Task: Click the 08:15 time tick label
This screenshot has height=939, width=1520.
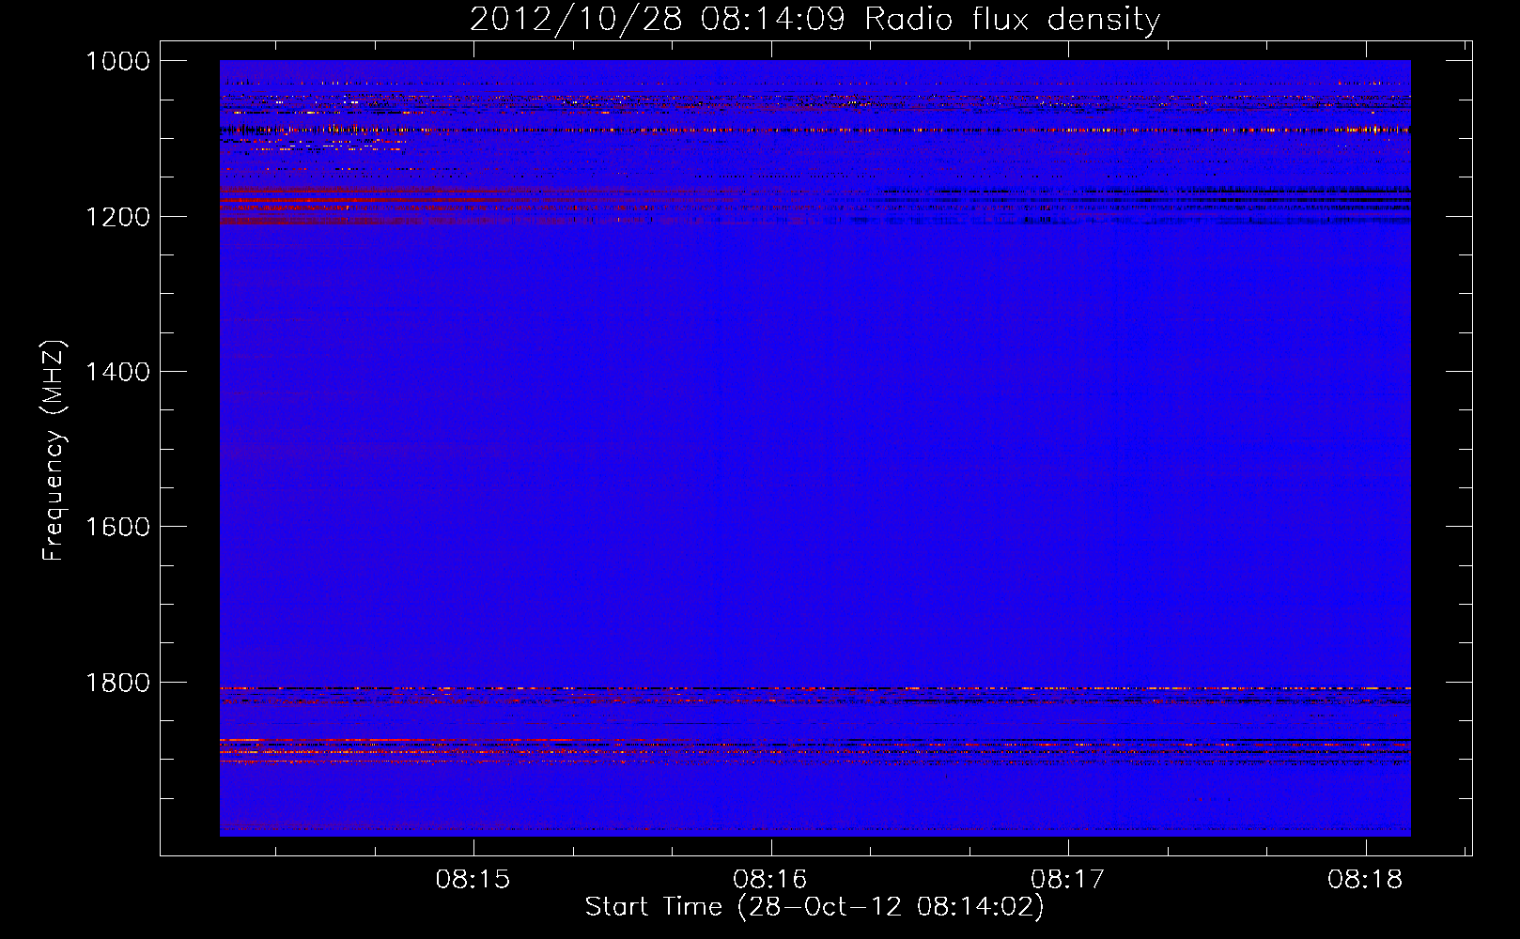Action: click(x=473, y=880)
